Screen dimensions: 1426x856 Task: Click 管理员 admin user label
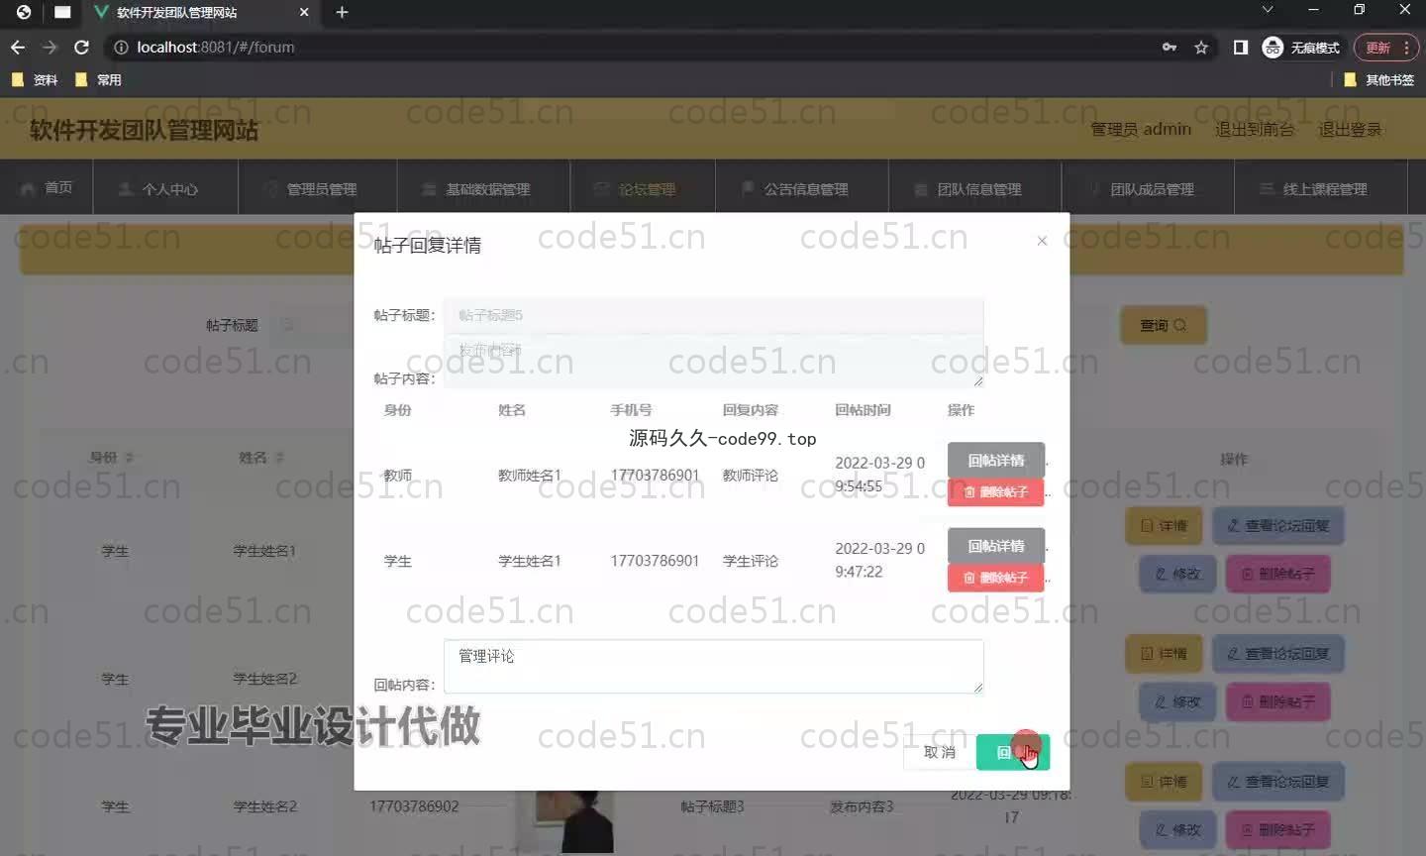click(x=1141, y=129)
